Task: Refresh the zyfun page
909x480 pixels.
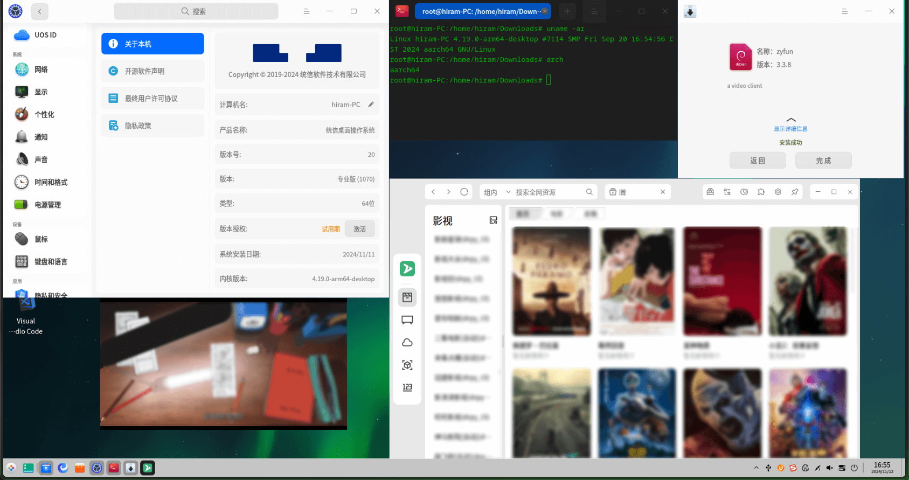Action: click(x=464, y=192)
